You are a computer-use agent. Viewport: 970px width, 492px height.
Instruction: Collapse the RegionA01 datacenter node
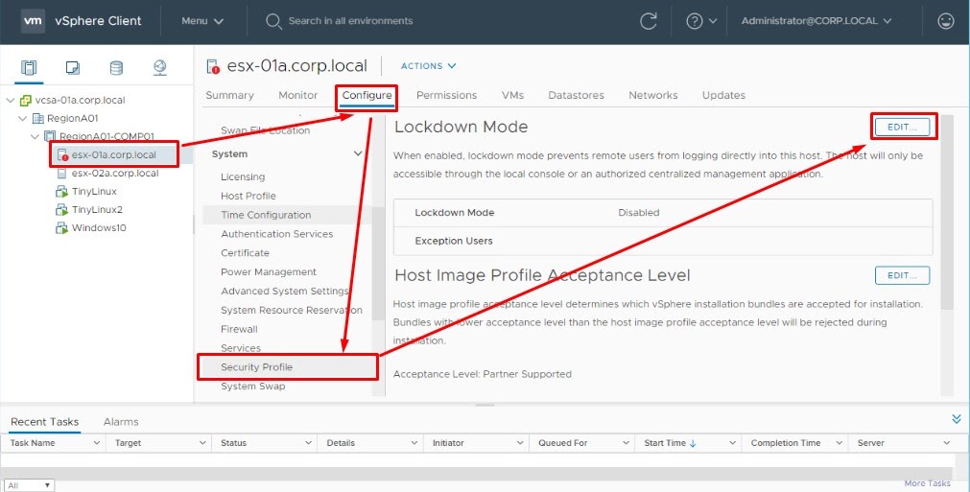click(23, 118)
